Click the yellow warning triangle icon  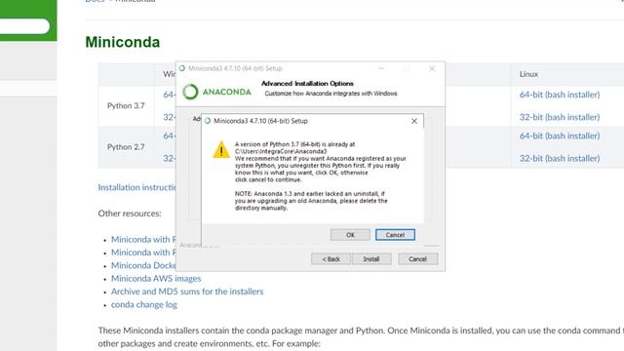221,150
